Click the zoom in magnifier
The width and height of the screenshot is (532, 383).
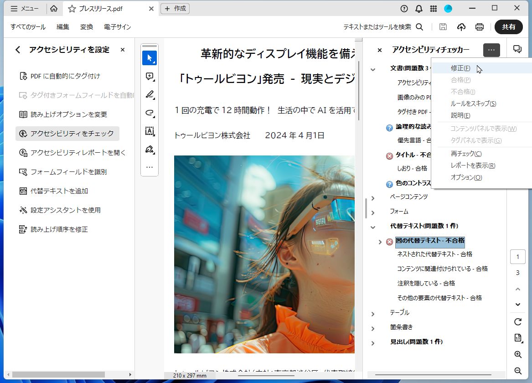coord(517,354)
